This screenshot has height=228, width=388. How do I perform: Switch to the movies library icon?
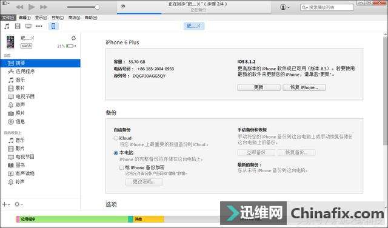point(18,26)
